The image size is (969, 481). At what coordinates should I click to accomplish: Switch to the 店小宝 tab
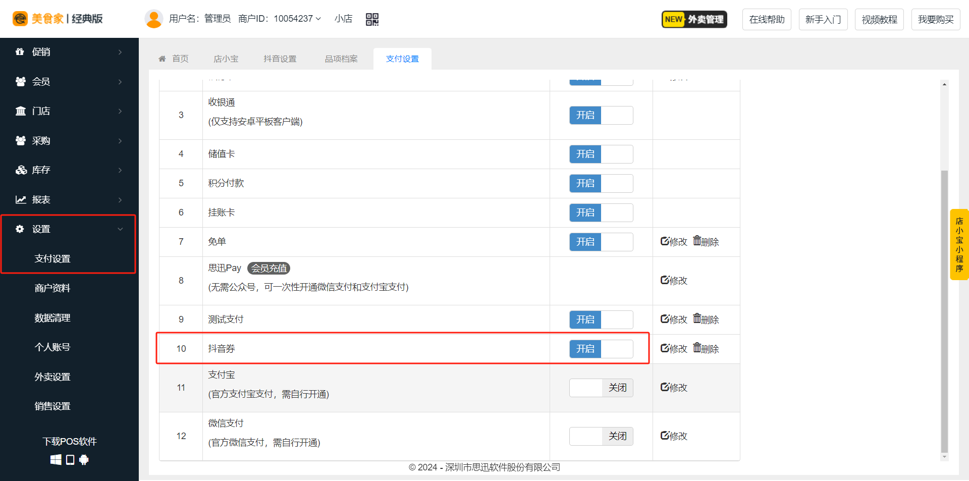(x=226, y=59)
